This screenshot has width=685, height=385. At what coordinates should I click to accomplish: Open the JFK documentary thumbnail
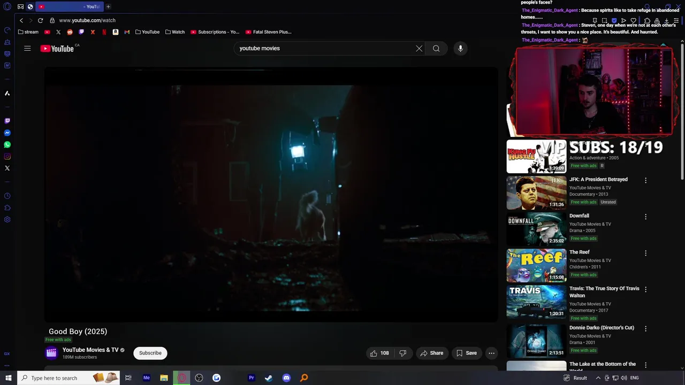(536, 192)
